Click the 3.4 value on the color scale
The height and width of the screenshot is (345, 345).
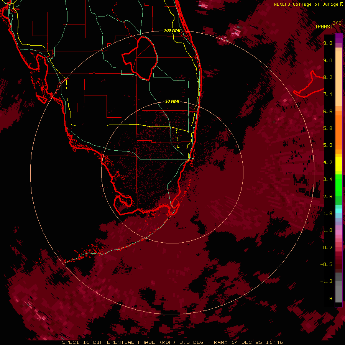point(328,179)
